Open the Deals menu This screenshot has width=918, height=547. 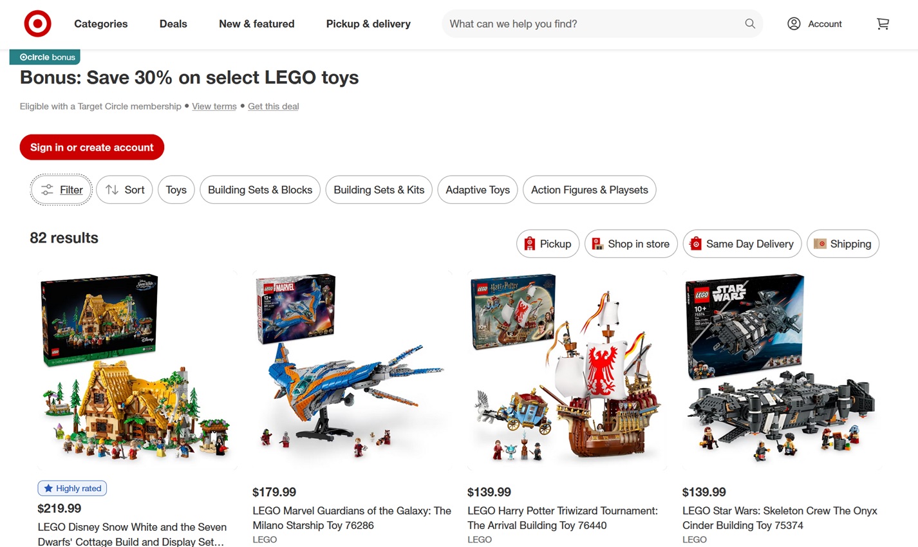tap(173, 24)
